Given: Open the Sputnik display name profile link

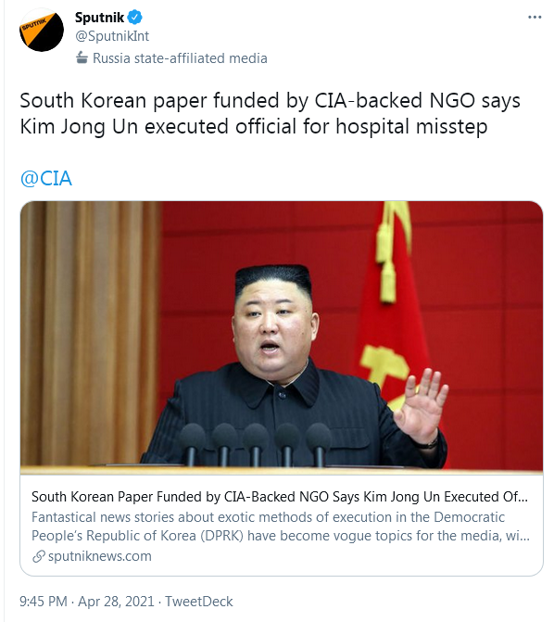Looking at the screenshot, I should [x=99, y=18].
